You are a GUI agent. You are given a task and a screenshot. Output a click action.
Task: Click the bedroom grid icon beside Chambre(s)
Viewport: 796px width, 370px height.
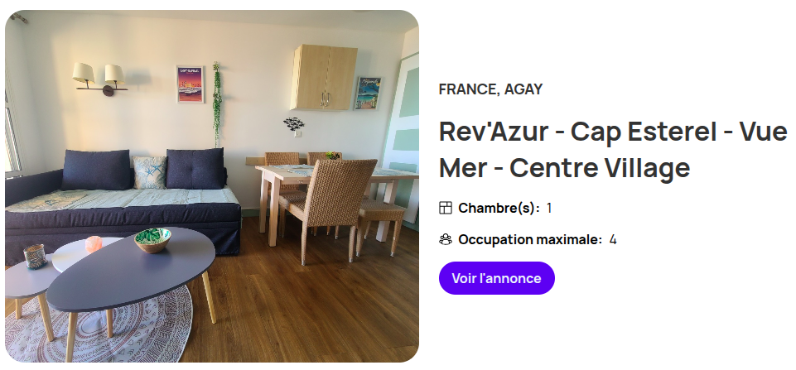(x=445, y=208)
